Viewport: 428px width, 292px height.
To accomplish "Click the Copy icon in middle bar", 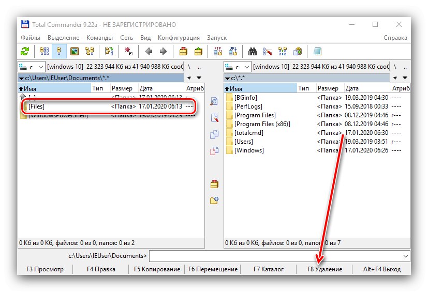I will [214, 134].
